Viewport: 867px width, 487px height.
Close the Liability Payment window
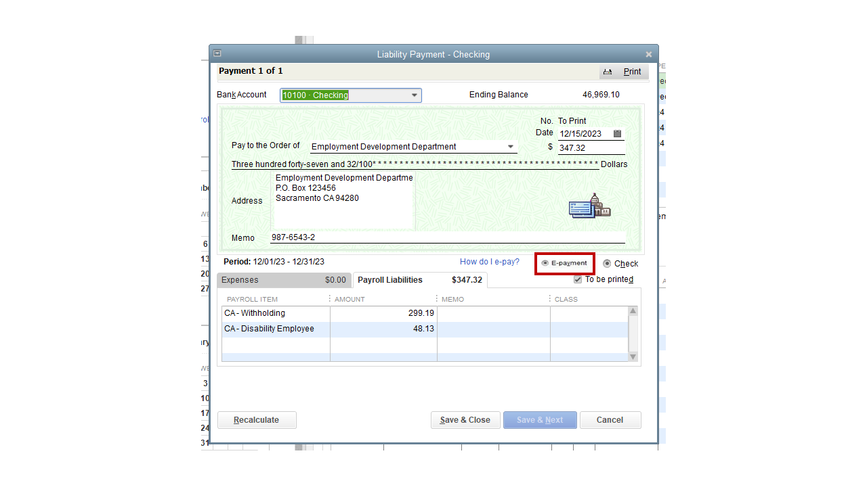point(648,54)
